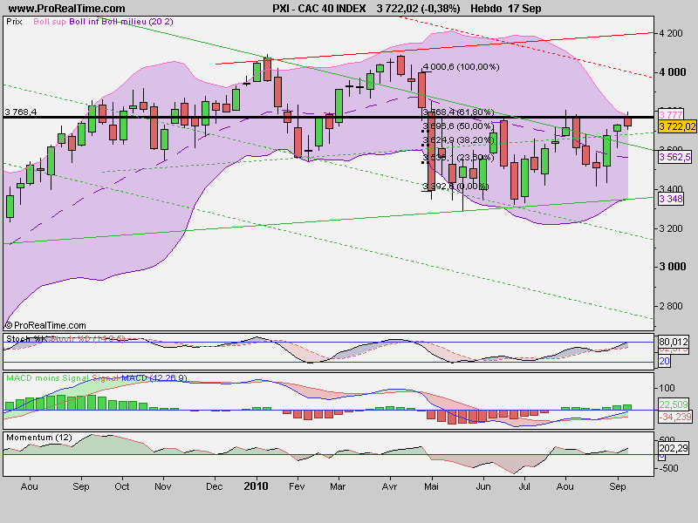
Task: Click the 4 000,6 (100,00%) Fibonacci label
Action: [x=461, y=67]
